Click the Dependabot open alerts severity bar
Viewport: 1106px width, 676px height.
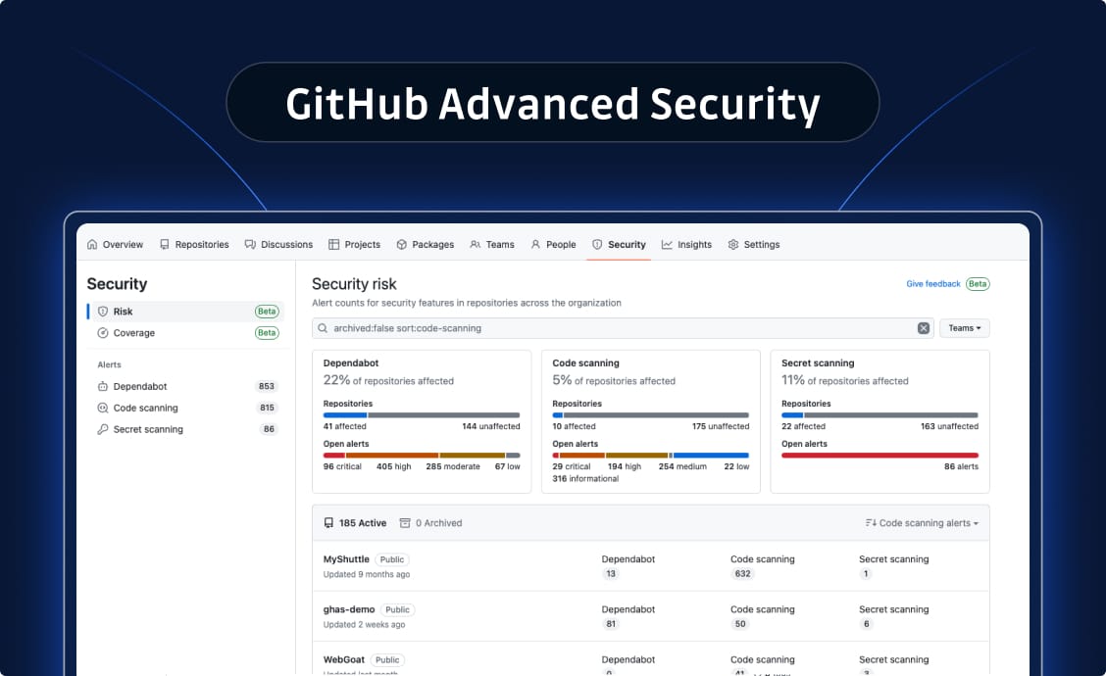pyautogui.click(x=422, y=455)
